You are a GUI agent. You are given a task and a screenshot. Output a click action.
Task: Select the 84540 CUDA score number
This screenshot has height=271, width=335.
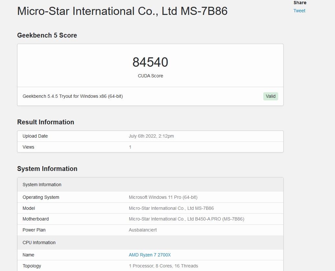150,62
